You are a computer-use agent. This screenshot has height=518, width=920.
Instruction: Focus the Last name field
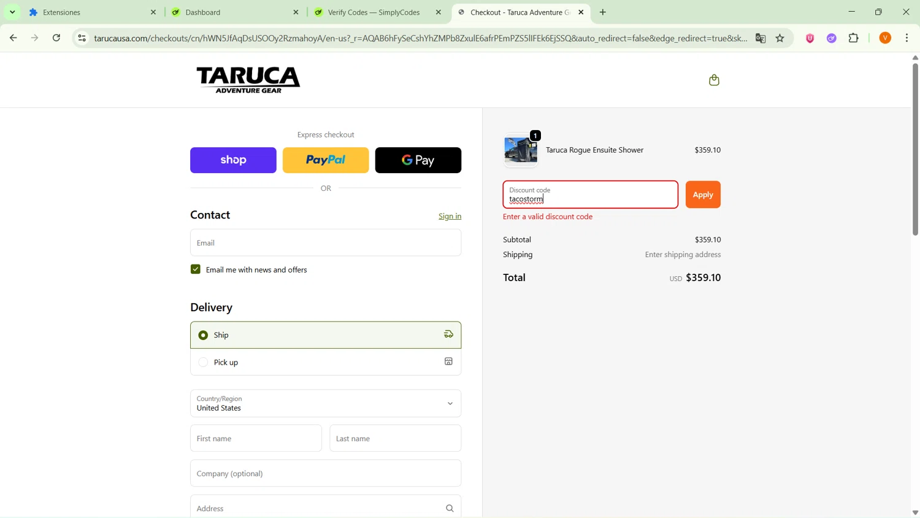[x=396, y=438]
